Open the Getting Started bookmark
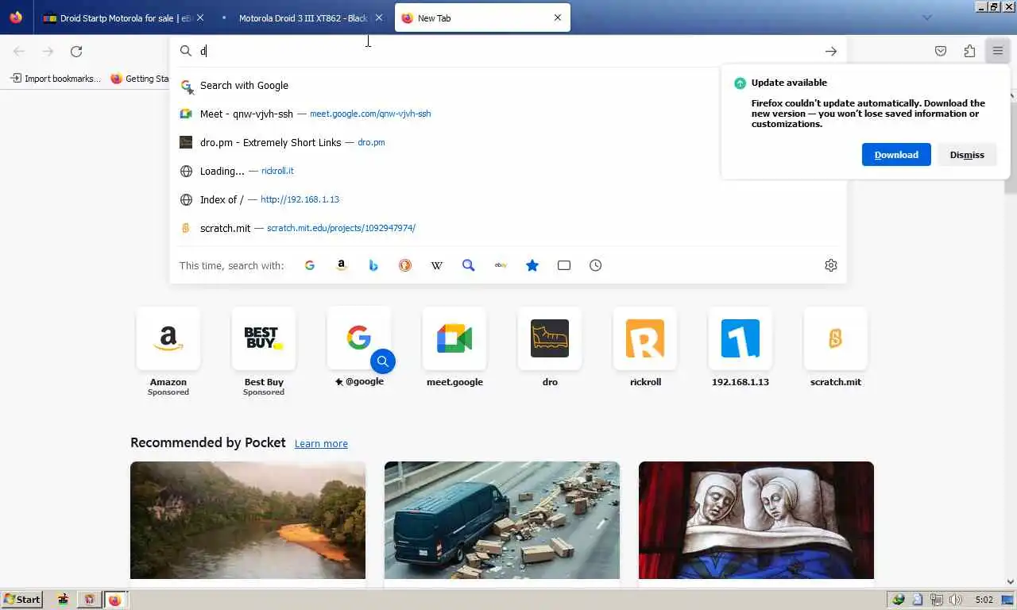Screen dimensions: 1017x610 (x=141, y=79)
